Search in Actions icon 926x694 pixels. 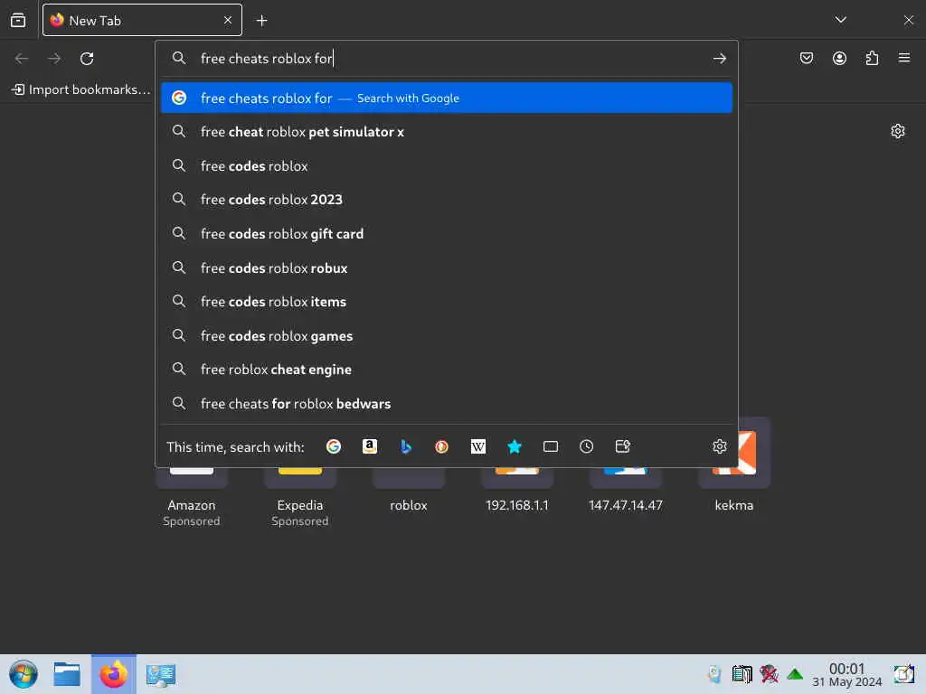tap(622, 446)
